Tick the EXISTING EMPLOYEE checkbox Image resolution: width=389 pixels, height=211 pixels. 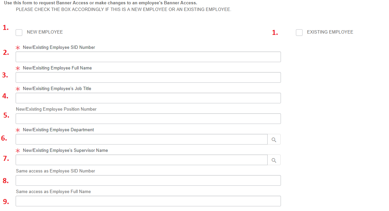tap(299, 33)
